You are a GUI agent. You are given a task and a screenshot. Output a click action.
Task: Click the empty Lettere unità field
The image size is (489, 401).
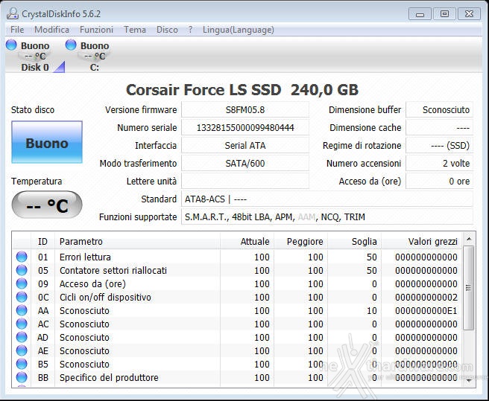[245, 182]
